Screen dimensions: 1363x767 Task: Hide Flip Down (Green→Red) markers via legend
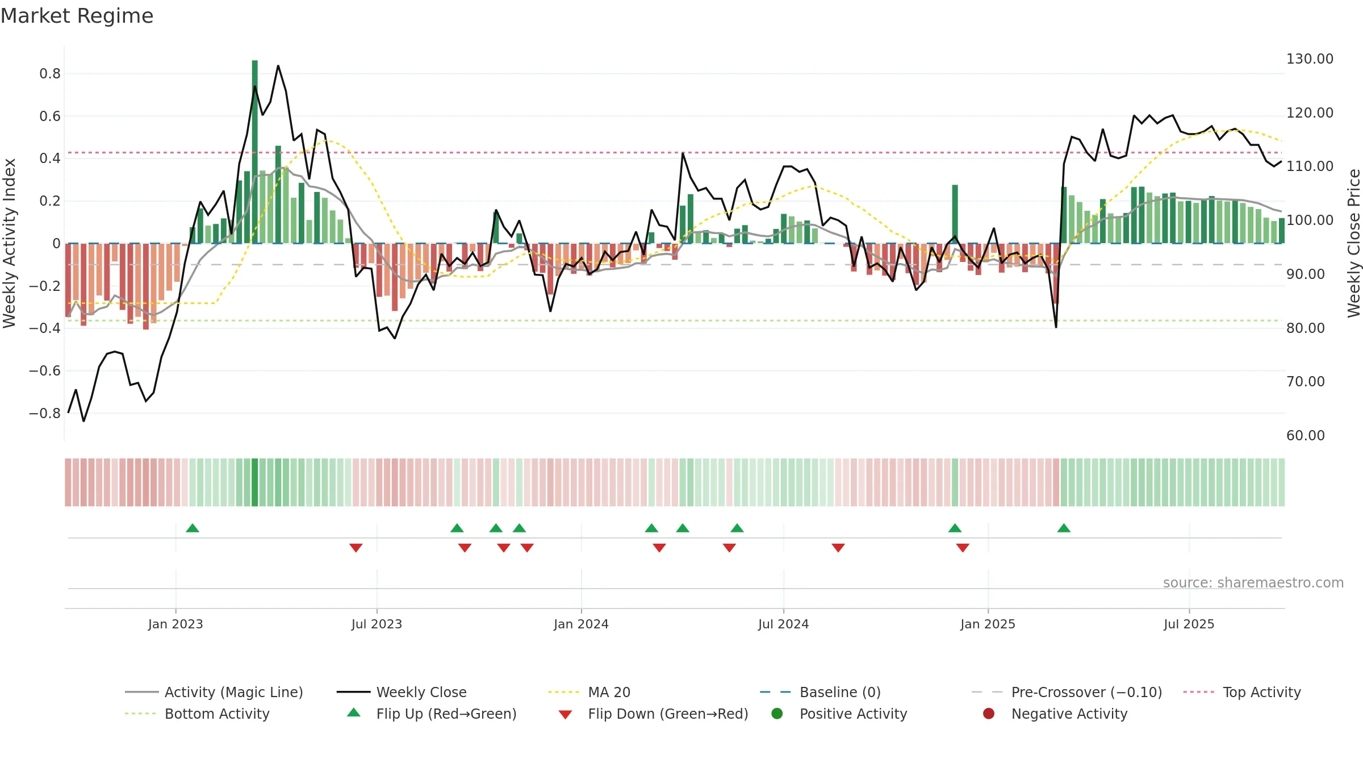click(x=653, y=714)
